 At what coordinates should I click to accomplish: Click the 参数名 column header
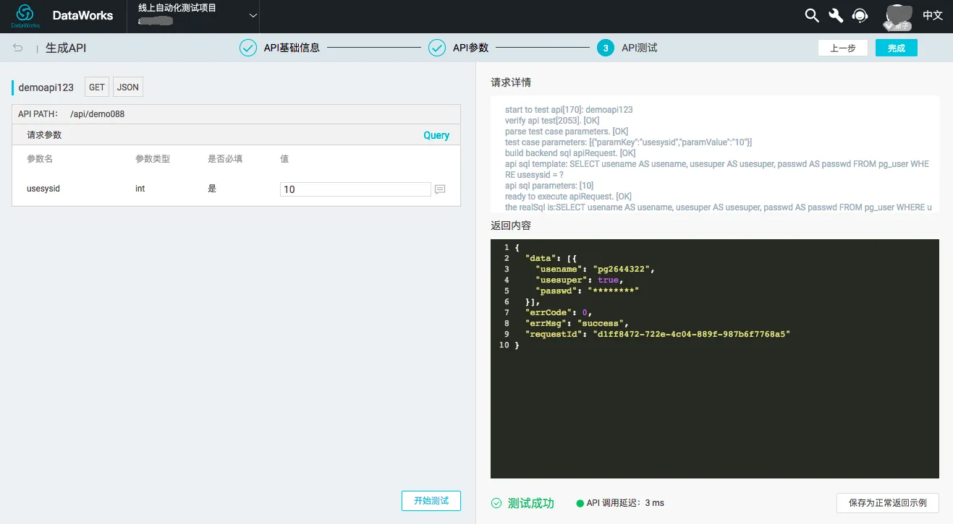40,158
